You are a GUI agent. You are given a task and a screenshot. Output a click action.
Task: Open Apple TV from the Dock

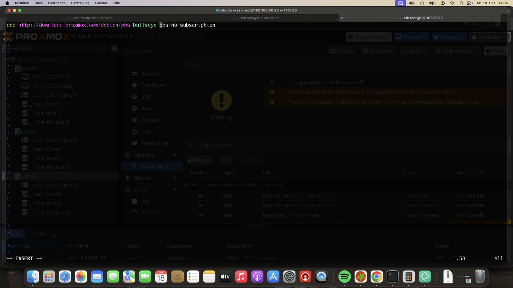[x=225, y=277]
